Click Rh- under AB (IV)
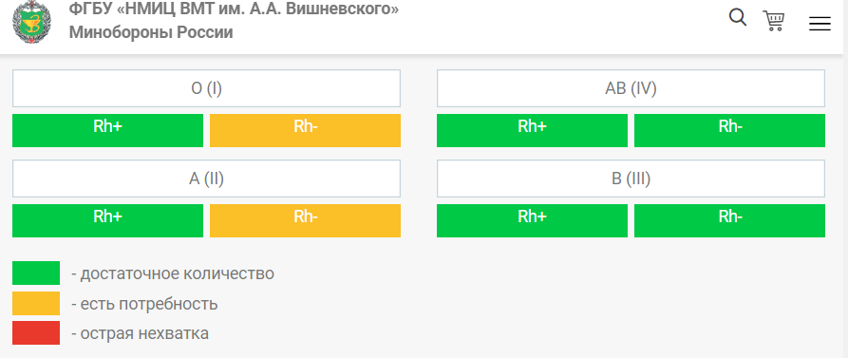The width and height of the screenshot is (848, 358). coord(729,130)
